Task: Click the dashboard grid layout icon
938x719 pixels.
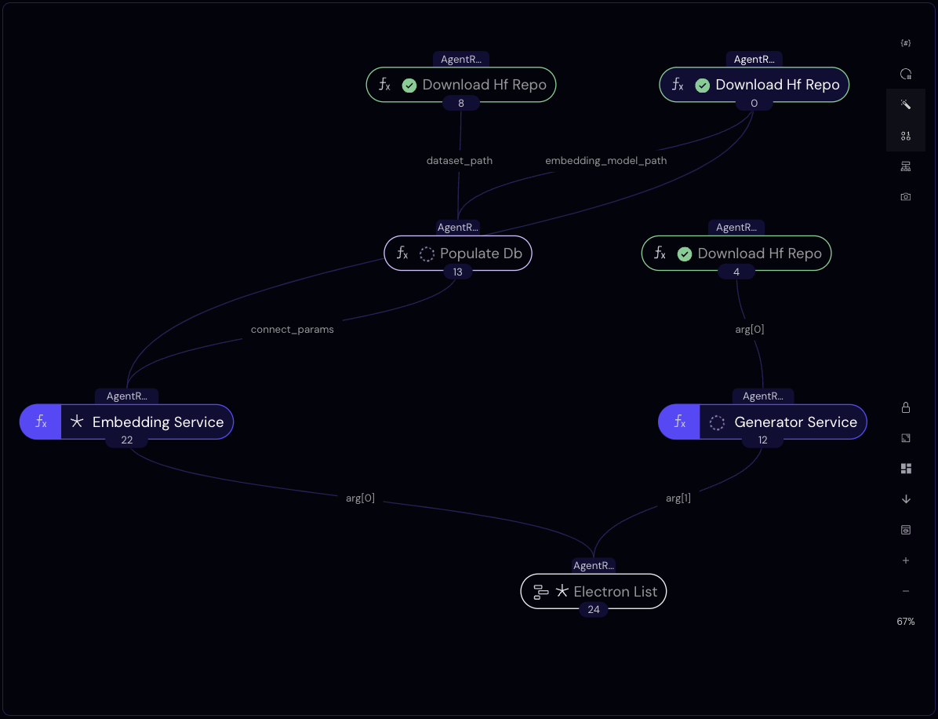Action: 905,469
